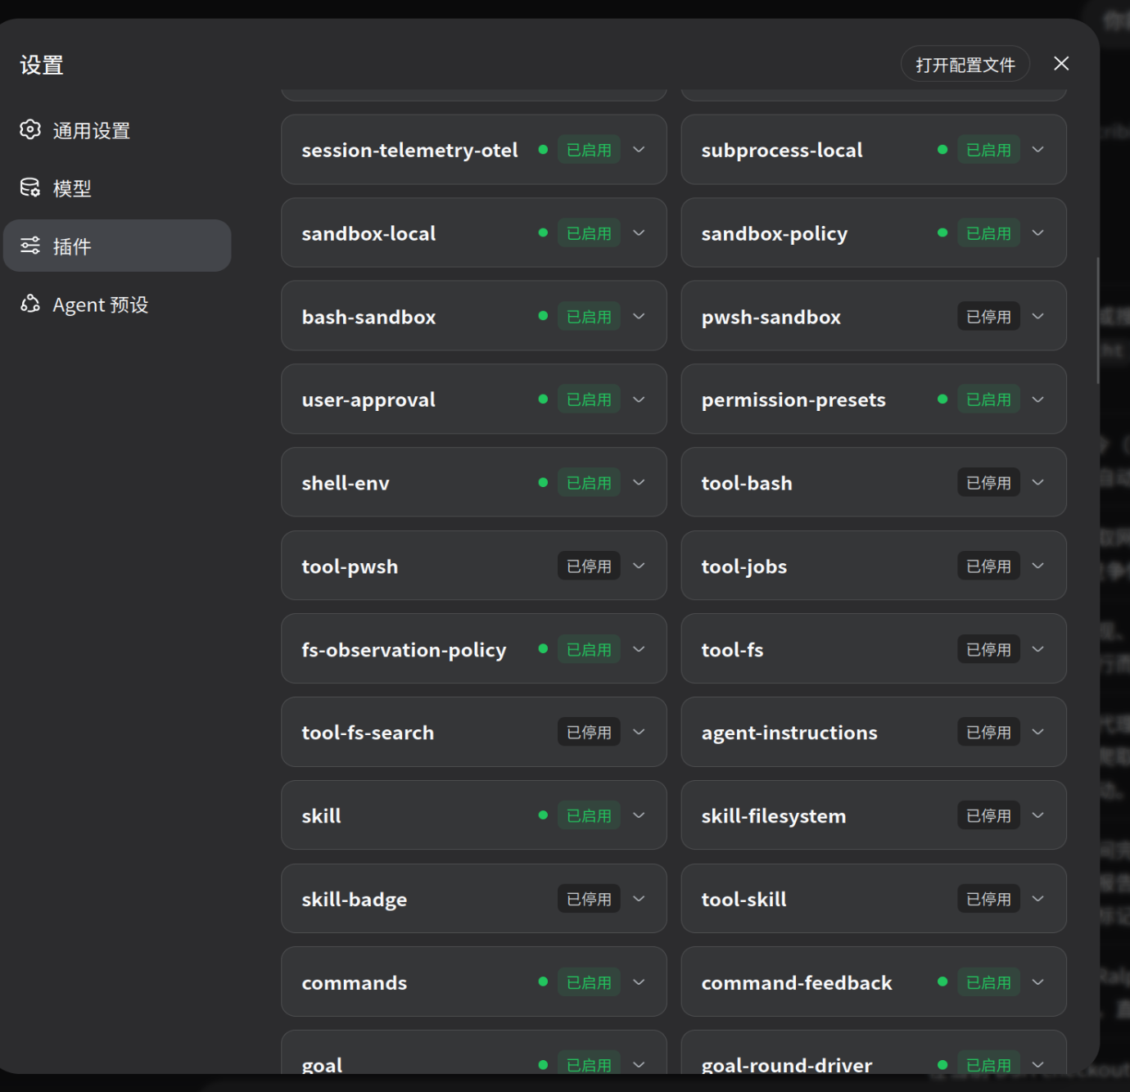Toggle 已停用 badge for tool-bash

988,483
